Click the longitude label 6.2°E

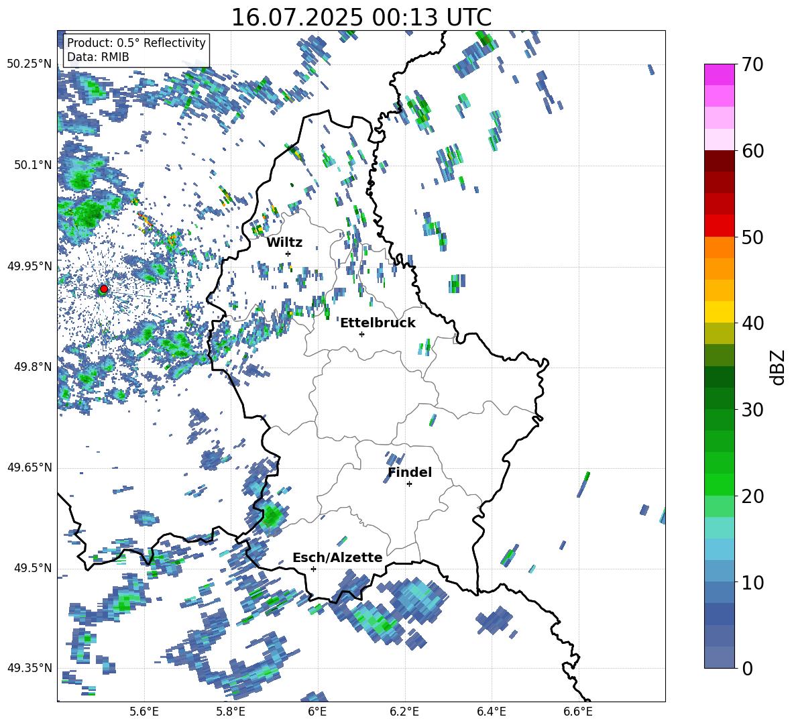(404, 712)
